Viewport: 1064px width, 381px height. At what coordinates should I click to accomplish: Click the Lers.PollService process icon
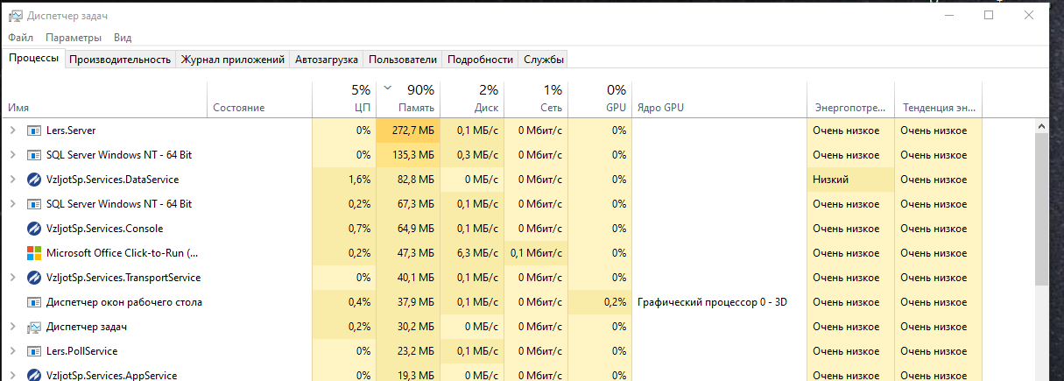click(x=34, y=351)
